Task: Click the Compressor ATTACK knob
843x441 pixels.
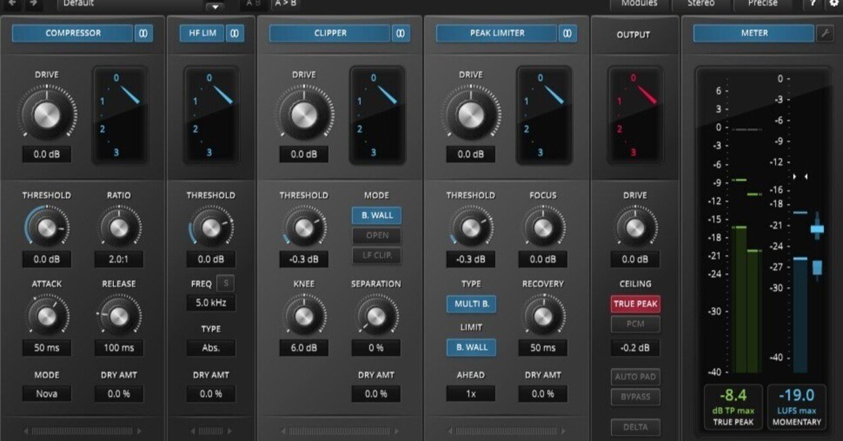Action: click(x=47, y=317)
